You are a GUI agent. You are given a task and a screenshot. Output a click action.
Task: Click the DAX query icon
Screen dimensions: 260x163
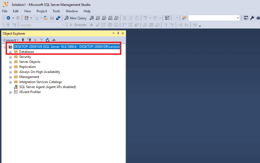pyautogui.click(x=116, y=18)
